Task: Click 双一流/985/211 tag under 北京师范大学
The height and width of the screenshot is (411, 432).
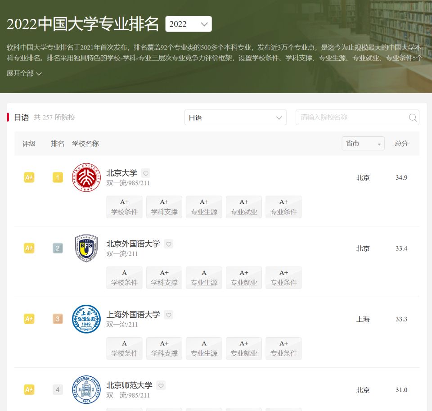Action: click(x=128, y=395)
